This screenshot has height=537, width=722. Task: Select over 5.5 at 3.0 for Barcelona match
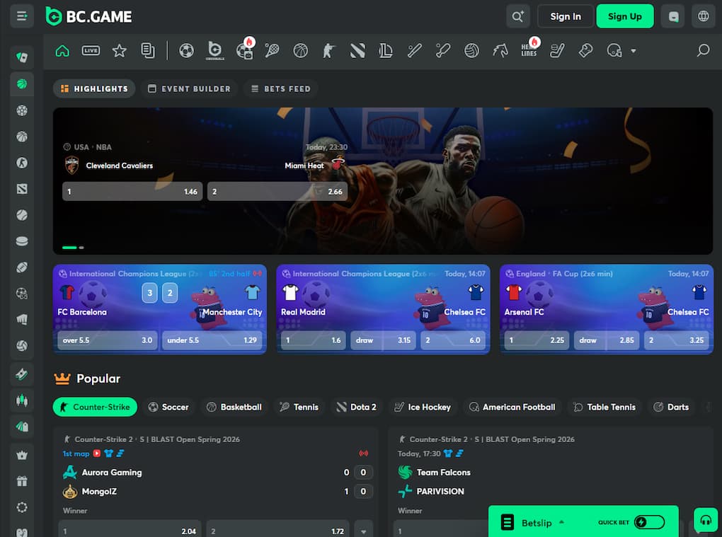(108, 340)
